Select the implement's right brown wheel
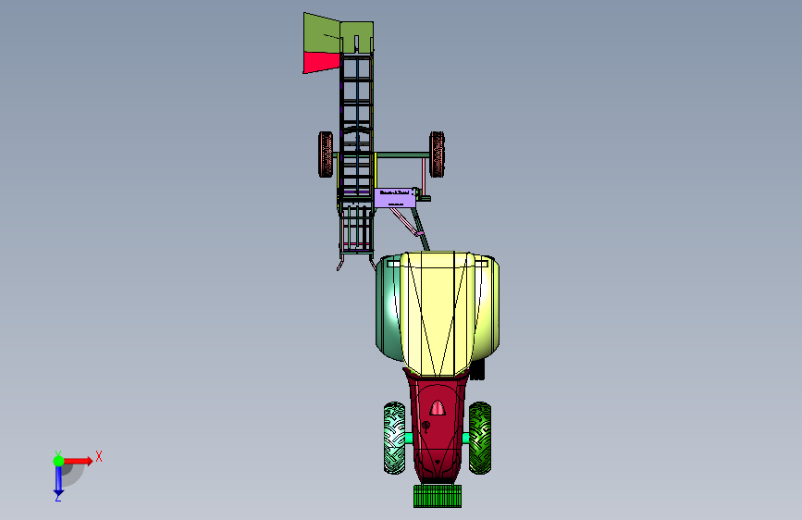Viewport: 802px width, 520px height. tap(437, 155)
